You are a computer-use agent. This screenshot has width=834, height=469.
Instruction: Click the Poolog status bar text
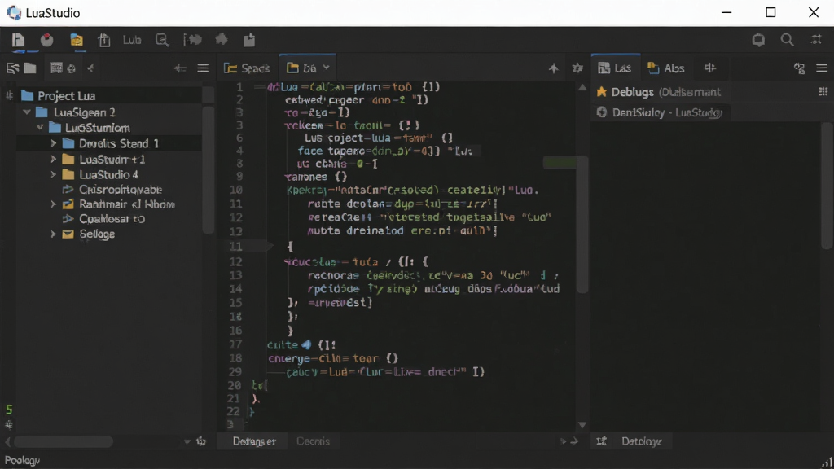point(22,461)
